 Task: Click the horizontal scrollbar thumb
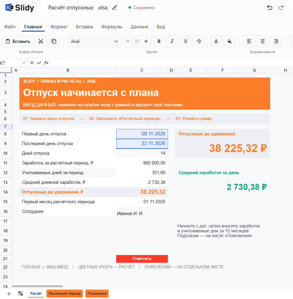(37, 286)
